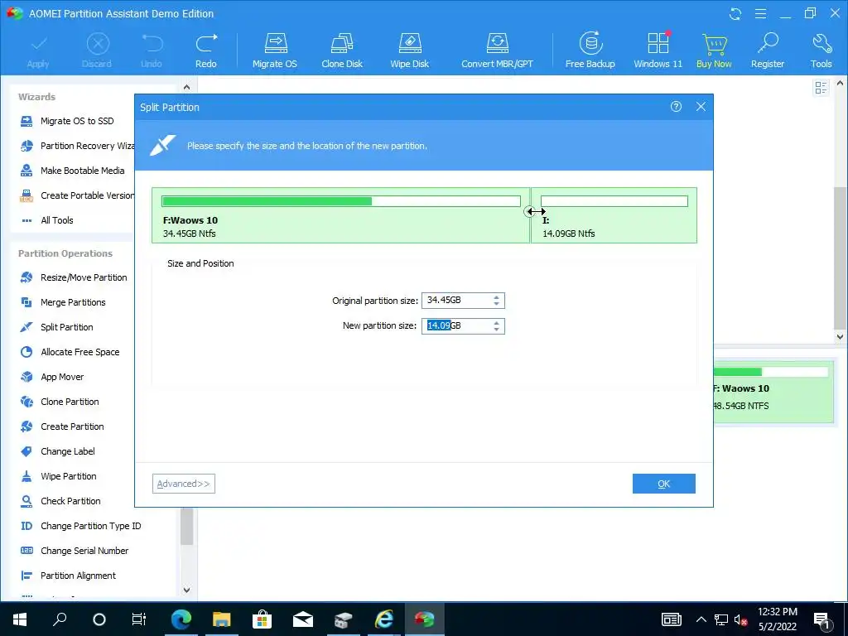Select Change Partition Type ID
The height and width of the screenshot is (636, 848).
pos(80,526)
